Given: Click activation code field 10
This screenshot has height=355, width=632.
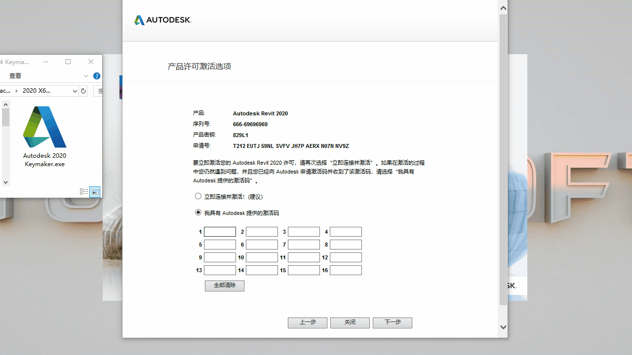Looking at the screenshot, I should click(262, 257).
